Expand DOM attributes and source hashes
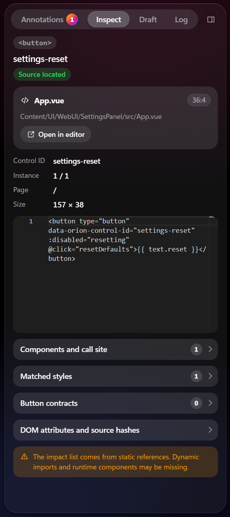The height and width of the screenshot is (517, 230). (115, 430)
